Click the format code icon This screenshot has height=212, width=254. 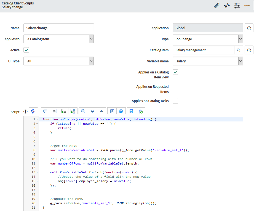tap(55, 111)
